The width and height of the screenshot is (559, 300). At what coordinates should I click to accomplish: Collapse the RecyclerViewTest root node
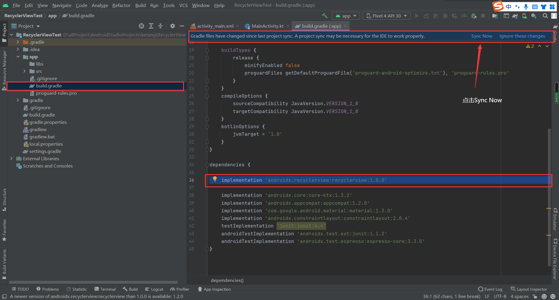point(12,35)
